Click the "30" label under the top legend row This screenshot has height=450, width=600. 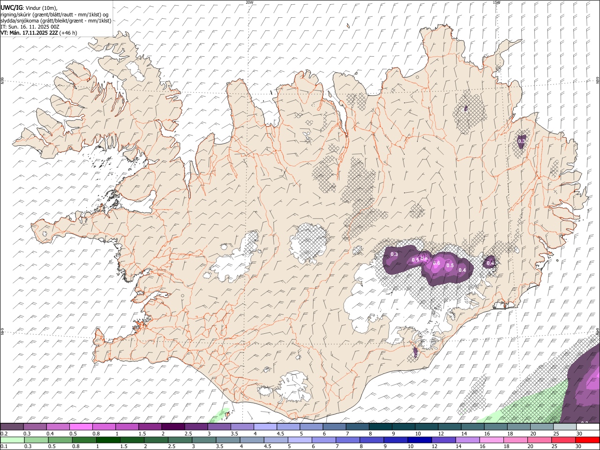tap(579, 434)
